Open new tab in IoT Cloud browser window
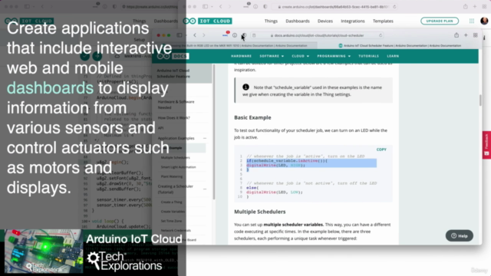This screenshot has height=276, width=491. [475, 7]
